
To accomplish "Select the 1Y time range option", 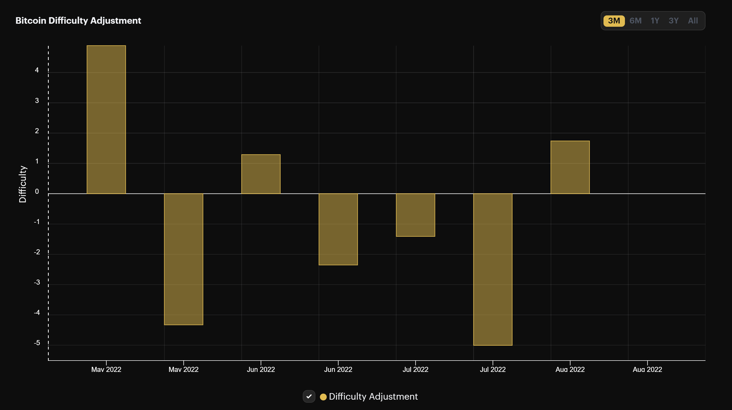I will 655,20.
